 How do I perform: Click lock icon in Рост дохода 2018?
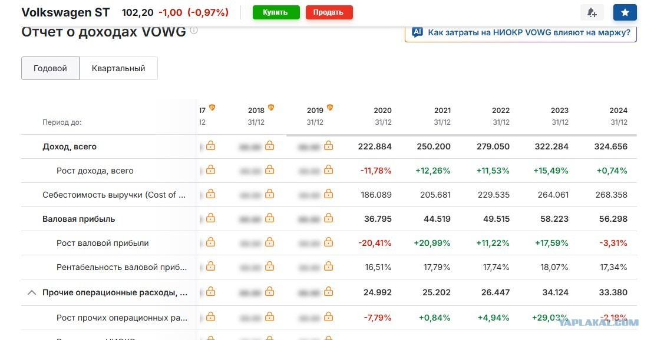270,169
